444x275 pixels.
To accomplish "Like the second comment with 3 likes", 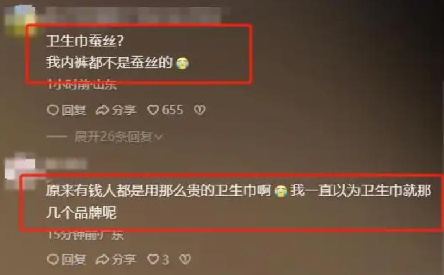I will pos(153,259).
